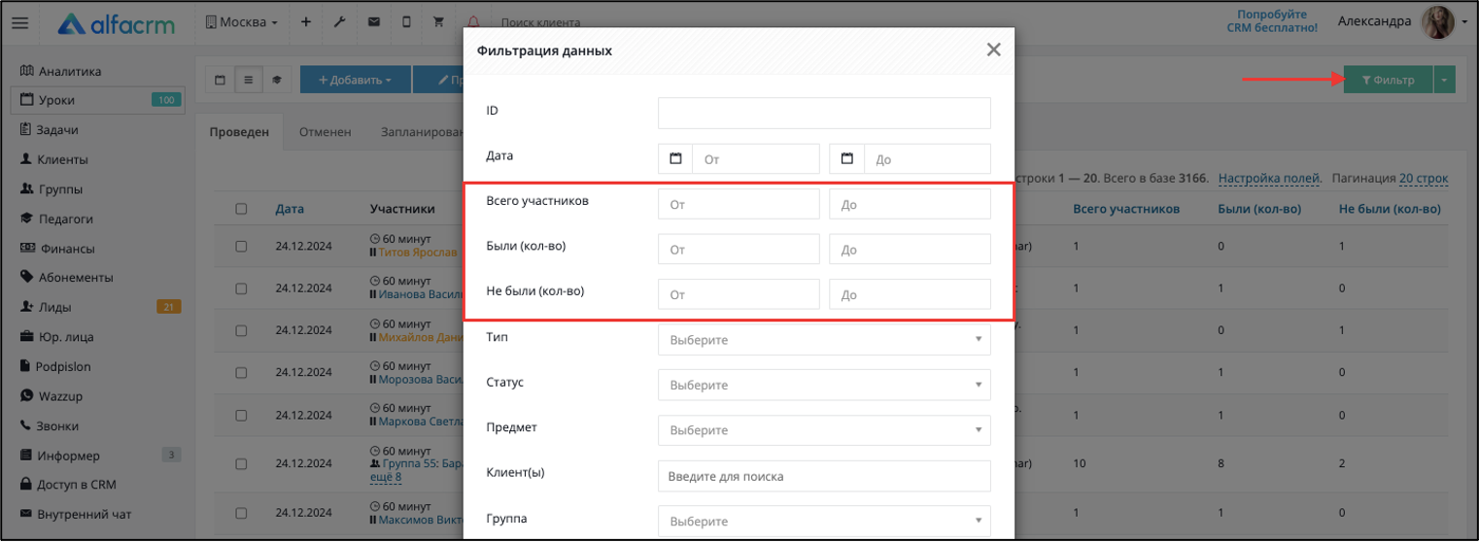Close the Фильтрация данных dialog

point(993,50)
